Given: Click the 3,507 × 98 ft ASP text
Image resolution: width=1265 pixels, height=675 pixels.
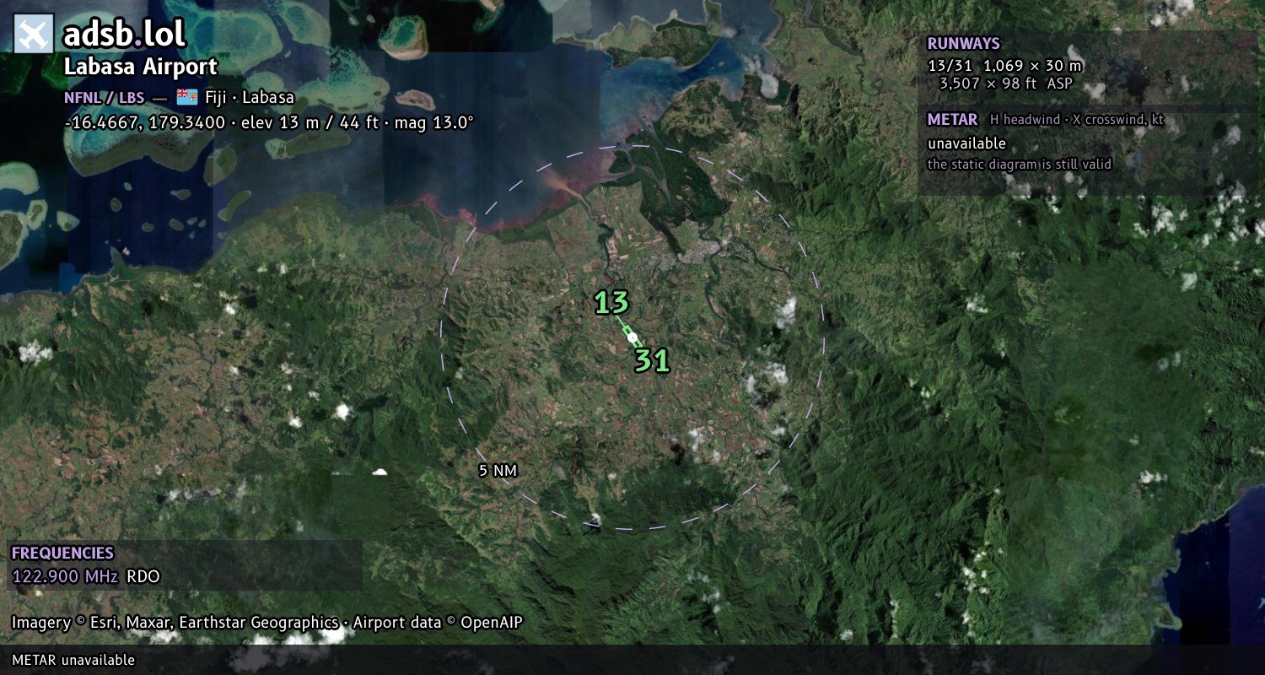Looking at the screenshot, I should (1006, 84).
